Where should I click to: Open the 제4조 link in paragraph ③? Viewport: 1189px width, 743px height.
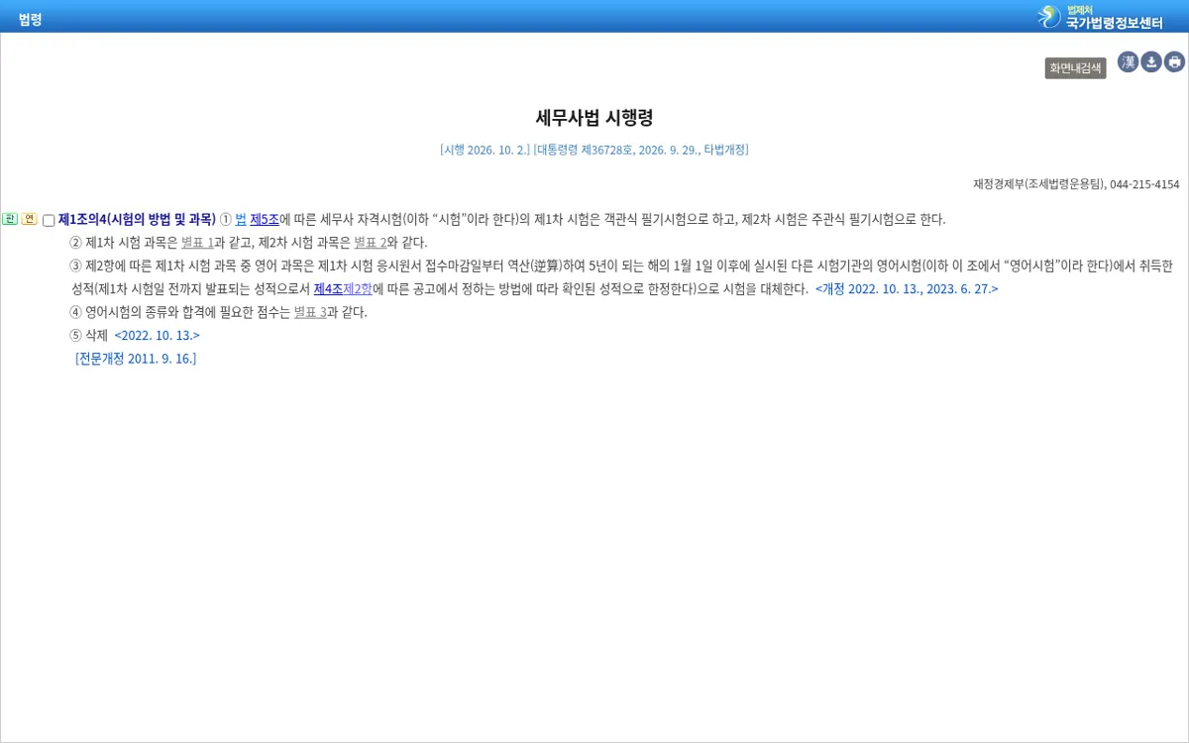click(328, 289)
